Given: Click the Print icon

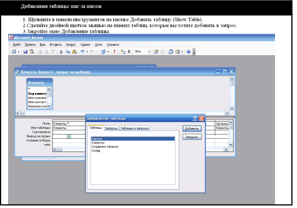Looking at the screenshot, I should pos(40,51).
